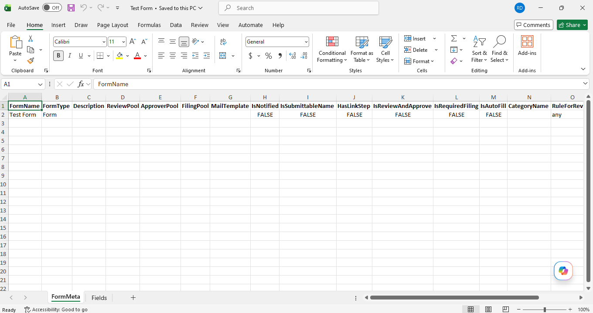Toggle AutoSave switch on
Viewport: 593px width, 313px height.
pyautogui.click(x=52, y=8)
